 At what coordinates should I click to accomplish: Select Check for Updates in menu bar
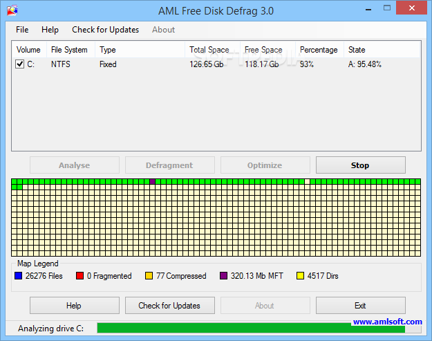105,30
